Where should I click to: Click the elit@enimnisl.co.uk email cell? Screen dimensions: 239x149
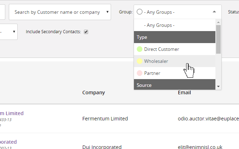(x=200, y=147)
